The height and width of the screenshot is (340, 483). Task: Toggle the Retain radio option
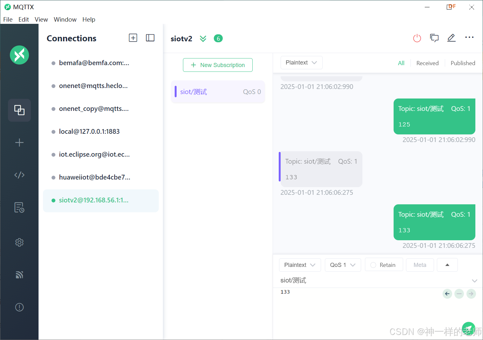click(384, 265)
